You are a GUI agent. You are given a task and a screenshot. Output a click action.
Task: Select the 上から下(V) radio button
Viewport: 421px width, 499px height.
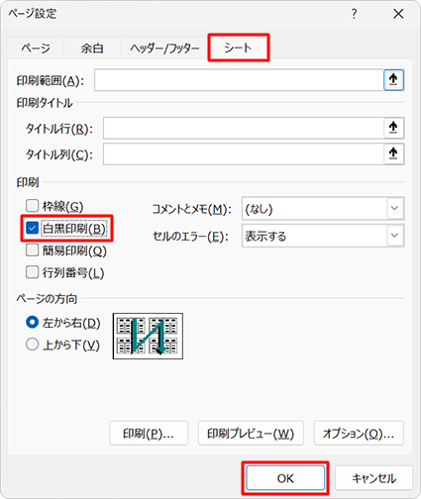click(x=32, y=345)
